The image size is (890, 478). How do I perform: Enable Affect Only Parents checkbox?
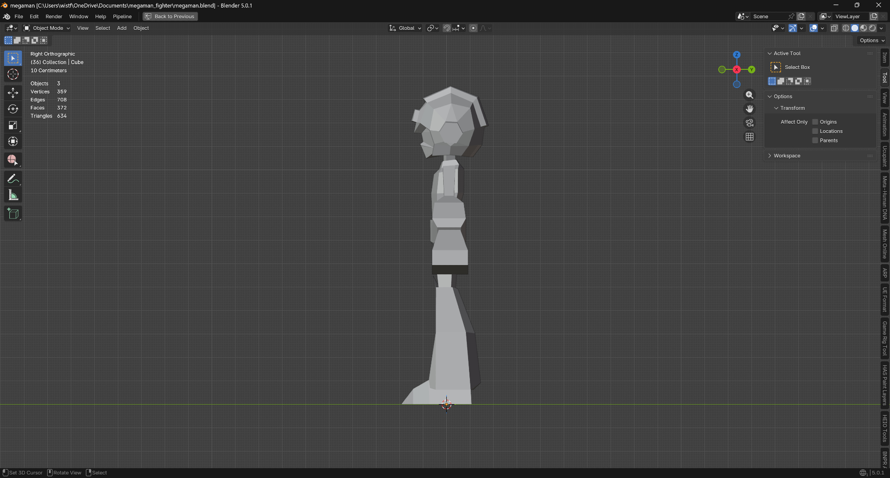coord(815,141)
